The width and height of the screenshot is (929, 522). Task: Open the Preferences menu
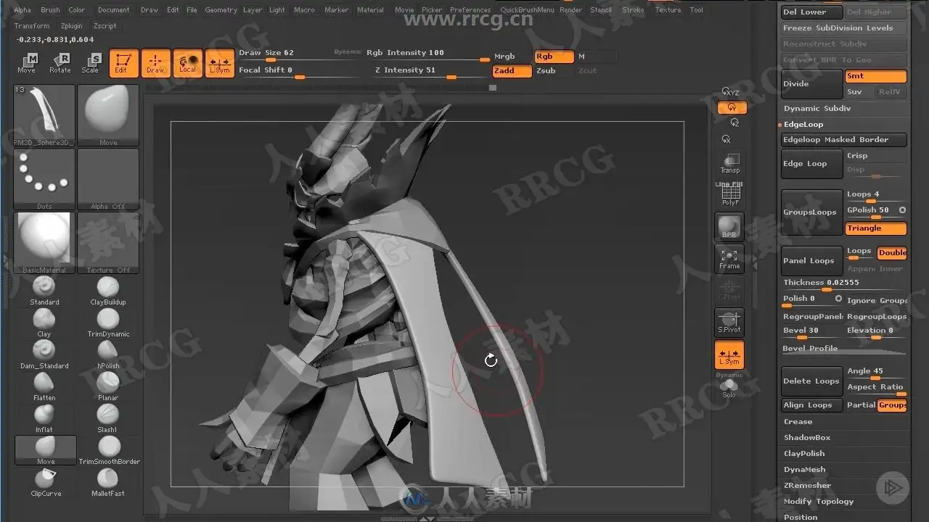[x=470, y=10]
